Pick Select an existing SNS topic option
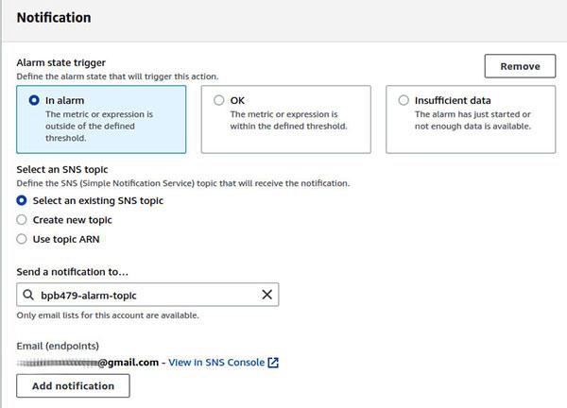Viewport: 567px width, 408px height. (x=23, y=200)
